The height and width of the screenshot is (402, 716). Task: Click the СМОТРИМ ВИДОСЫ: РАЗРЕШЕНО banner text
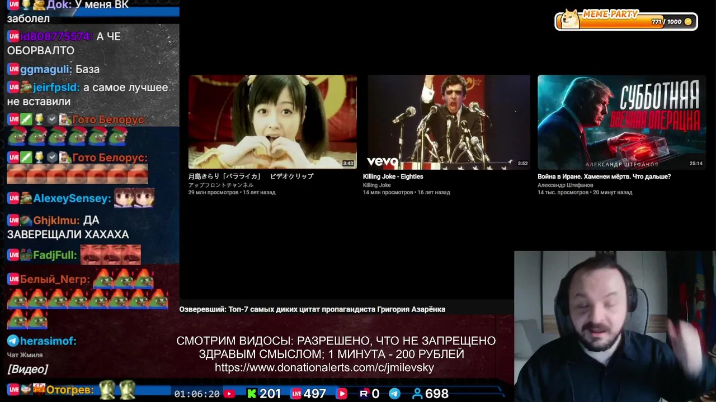pos(336,347)
